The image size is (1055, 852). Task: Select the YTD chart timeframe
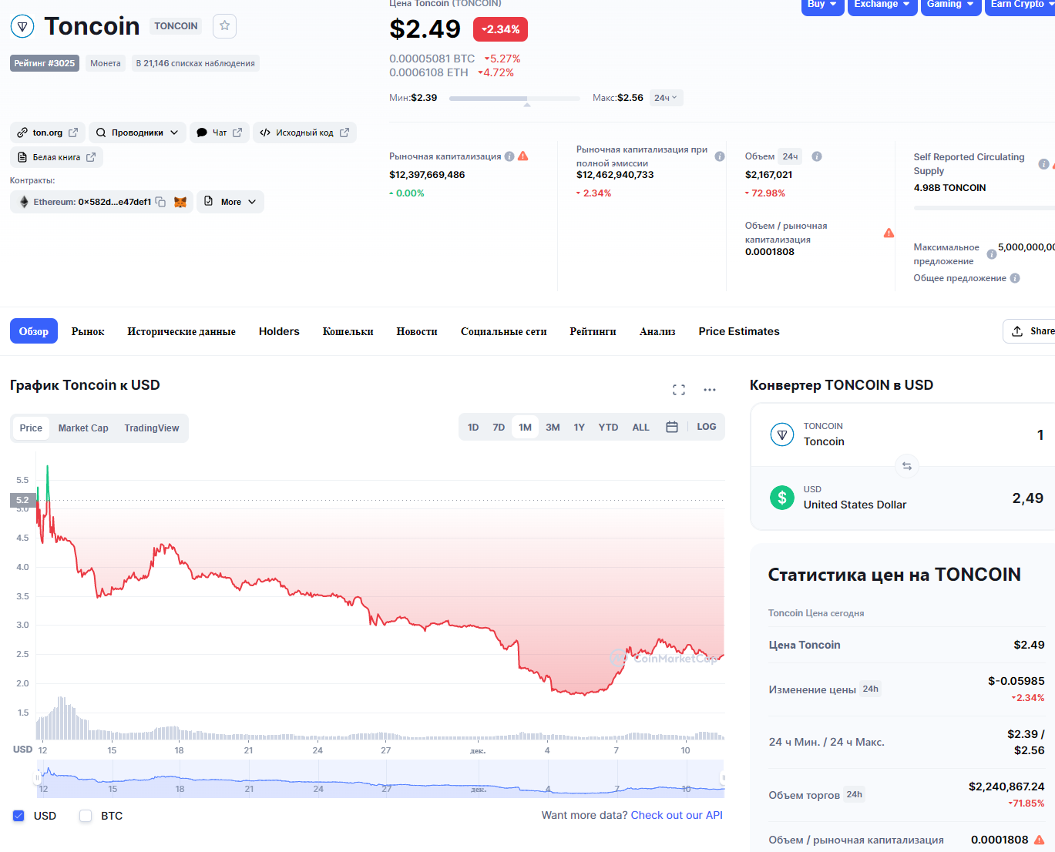pos(608,427)
